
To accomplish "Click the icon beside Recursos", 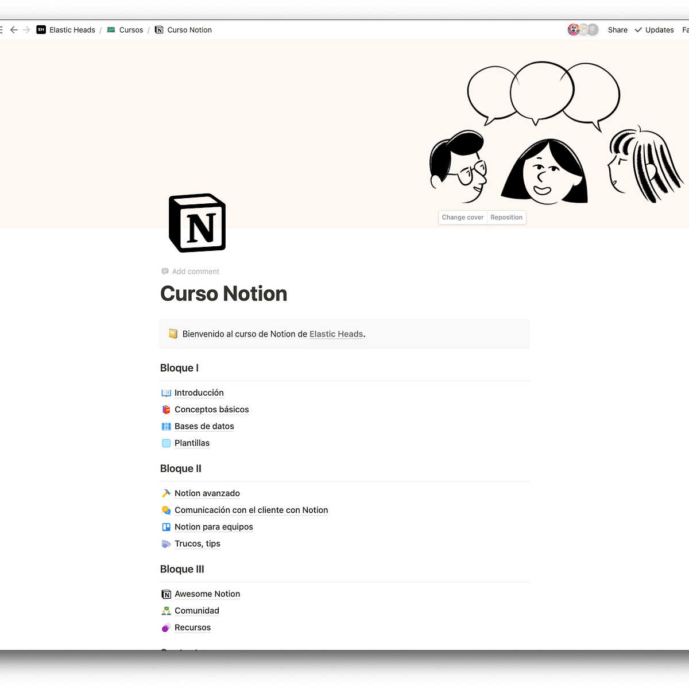I will [x=166, y=627].
